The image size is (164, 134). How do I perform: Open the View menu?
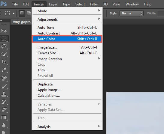coord(116,4)
